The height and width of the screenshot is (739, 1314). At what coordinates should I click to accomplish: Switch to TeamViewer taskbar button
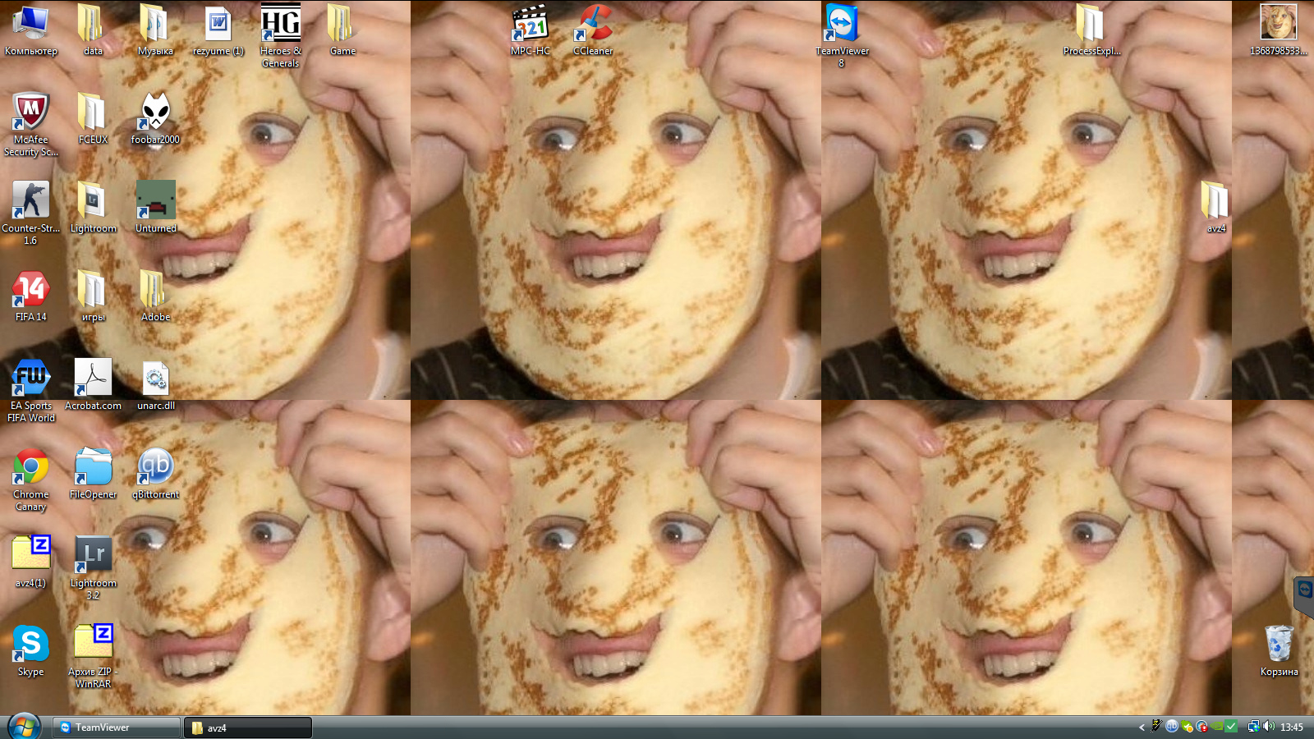117,728
